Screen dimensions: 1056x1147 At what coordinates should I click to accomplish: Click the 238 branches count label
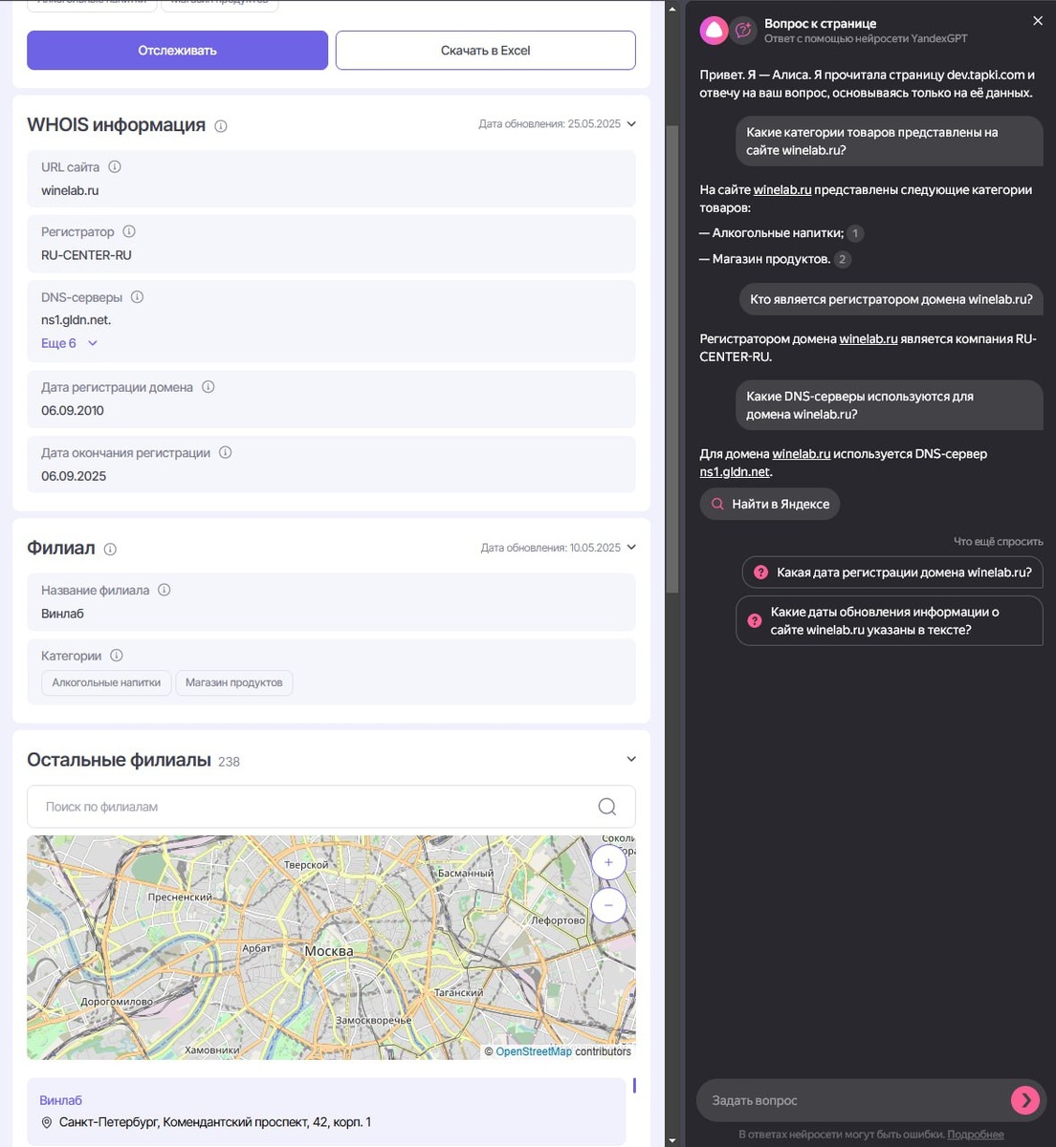coord(229,762)
